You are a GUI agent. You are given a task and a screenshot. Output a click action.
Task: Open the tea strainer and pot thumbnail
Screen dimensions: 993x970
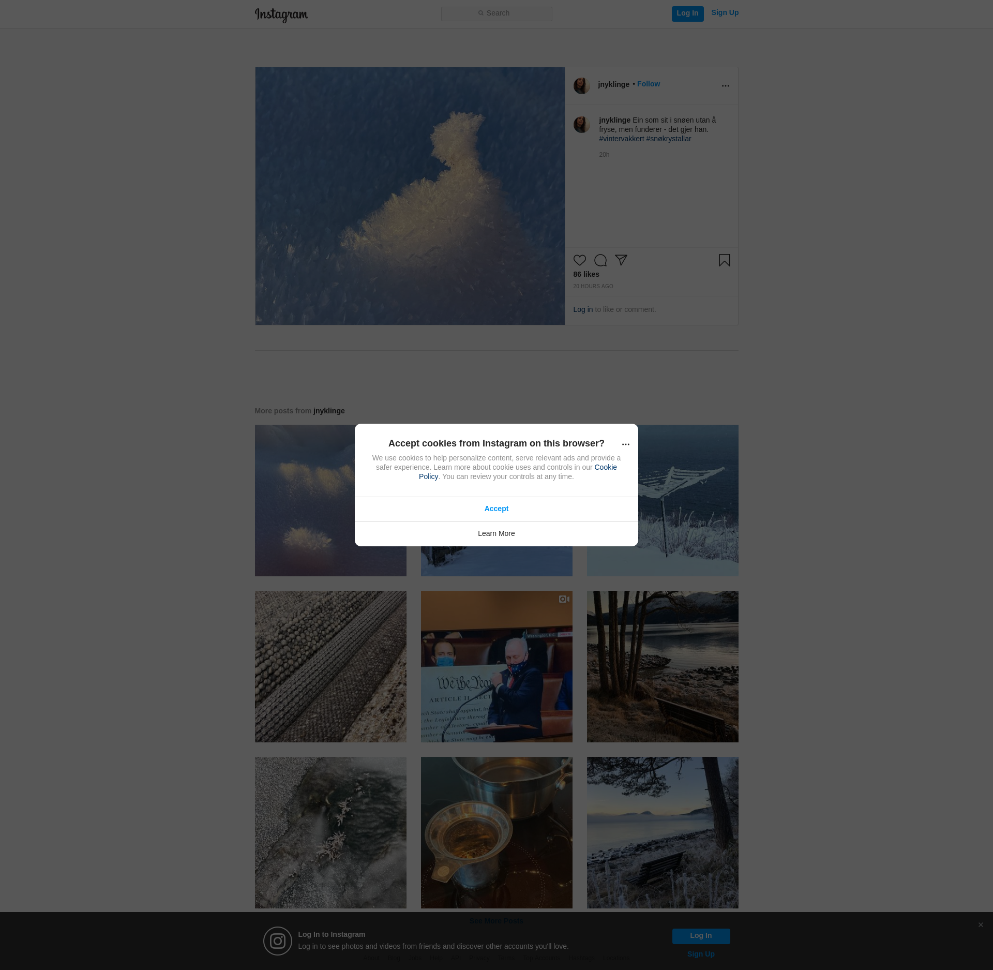tap(496, 833)
